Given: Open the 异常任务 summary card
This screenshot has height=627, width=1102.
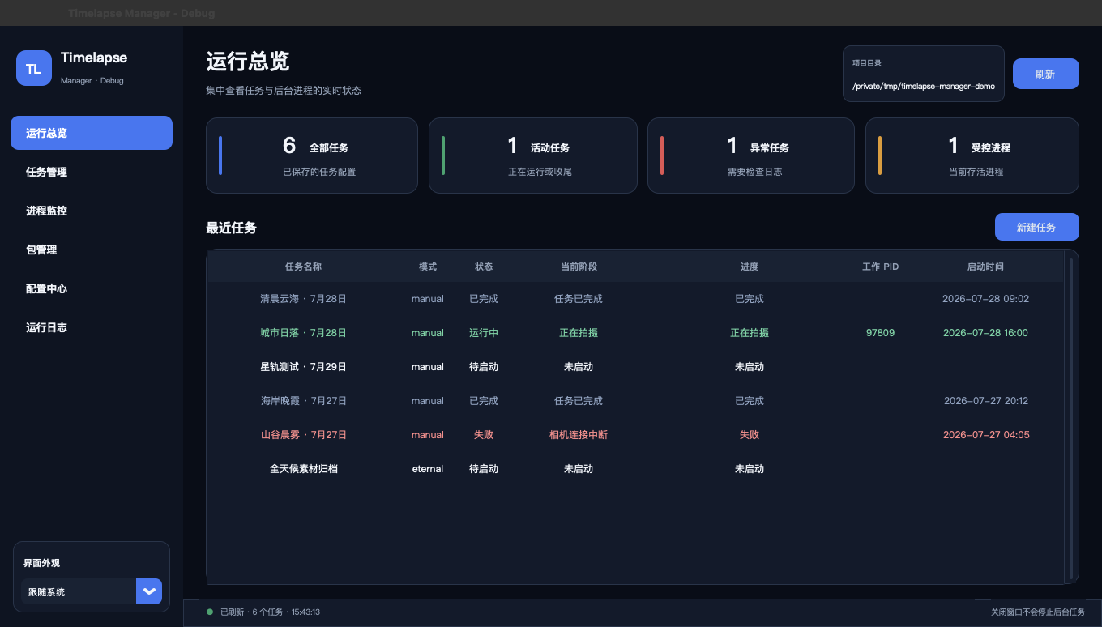Looking at the screenshot, I should point(751,156).
